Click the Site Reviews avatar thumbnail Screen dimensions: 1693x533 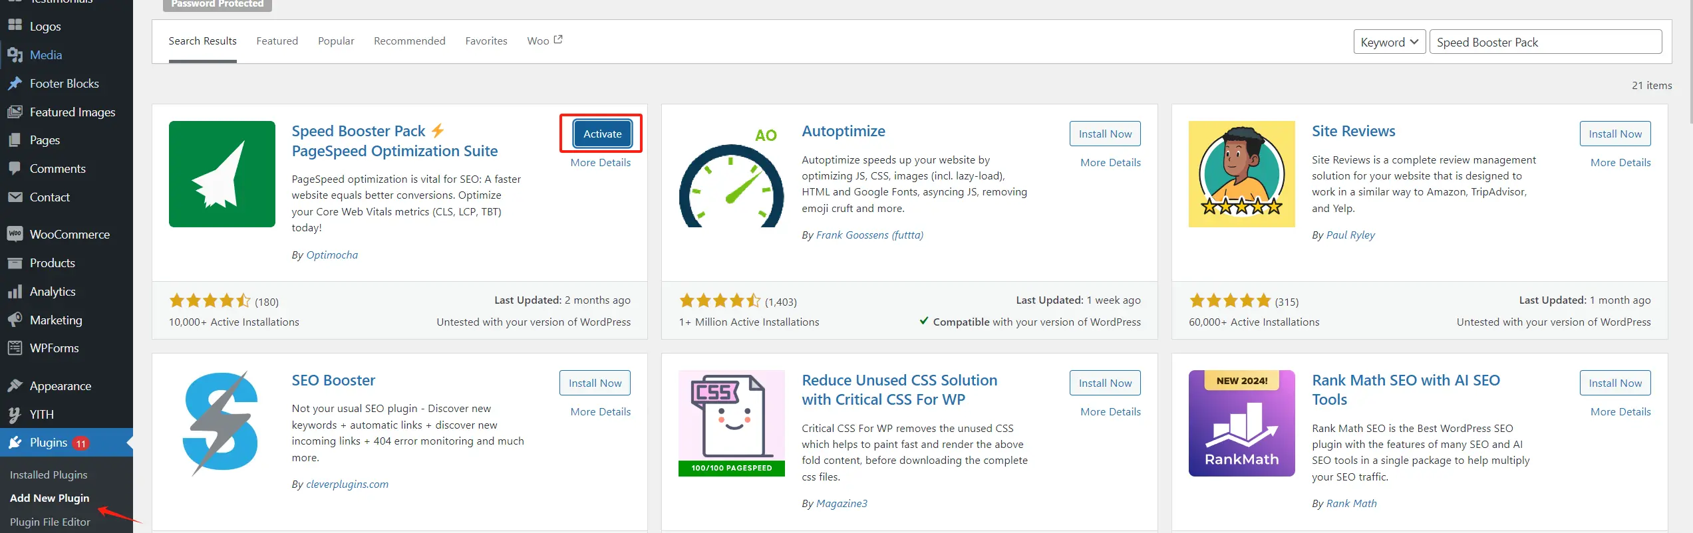(x=1242, y=174)
